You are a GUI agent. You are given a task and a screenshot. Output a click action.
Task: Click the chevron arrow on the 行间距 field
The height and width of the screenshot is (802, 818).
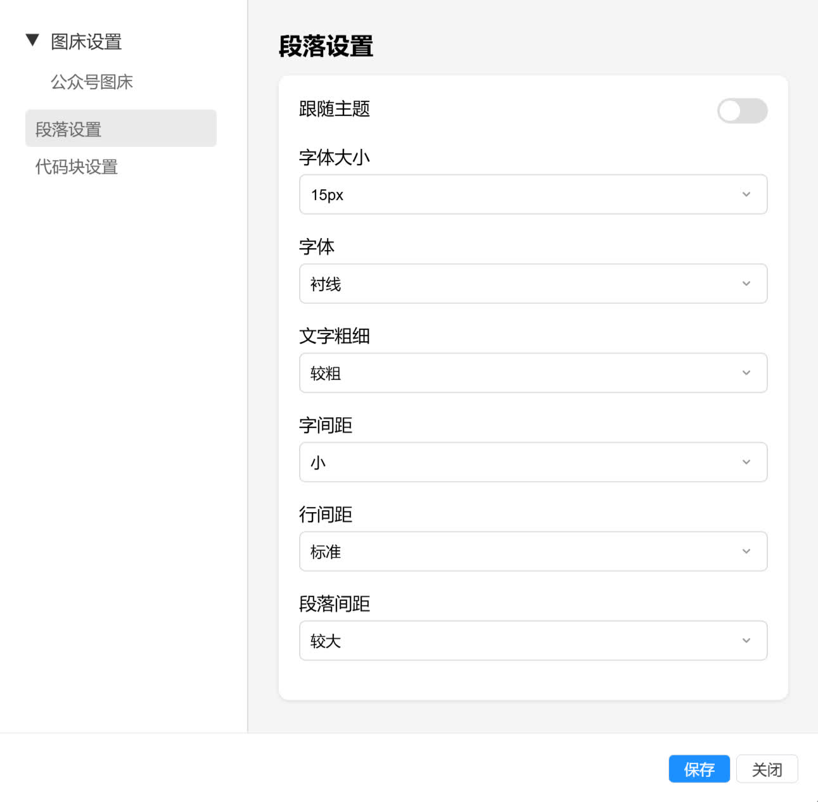tap(746, 551)
